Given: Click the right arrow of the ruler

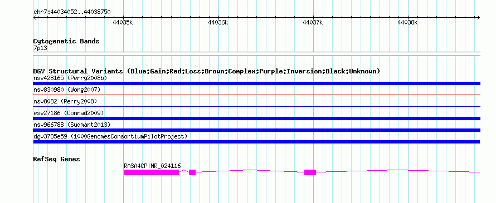Looking at the screenshot, I should pyautogui.click(x=478, y=17).
